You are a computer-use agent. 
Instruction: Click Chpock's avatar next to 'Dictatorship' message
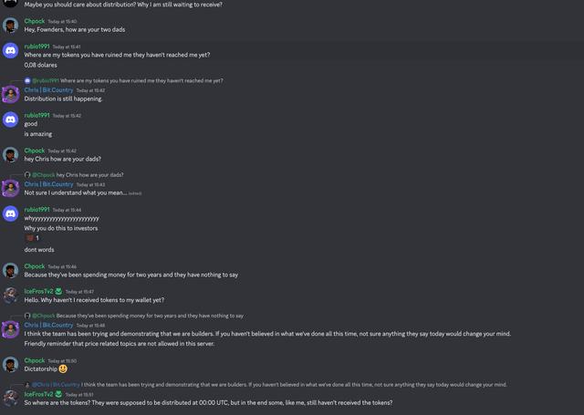(x=10, y=365)
